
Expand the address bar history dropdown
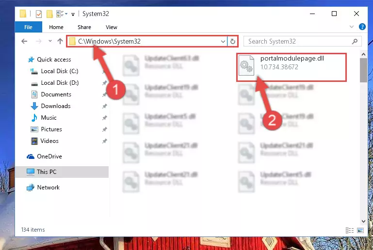click(x=223, y=41)
